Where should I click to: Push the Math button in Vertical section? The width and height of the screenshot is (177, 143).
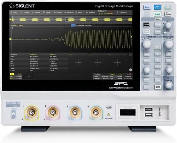coord(147,54)
